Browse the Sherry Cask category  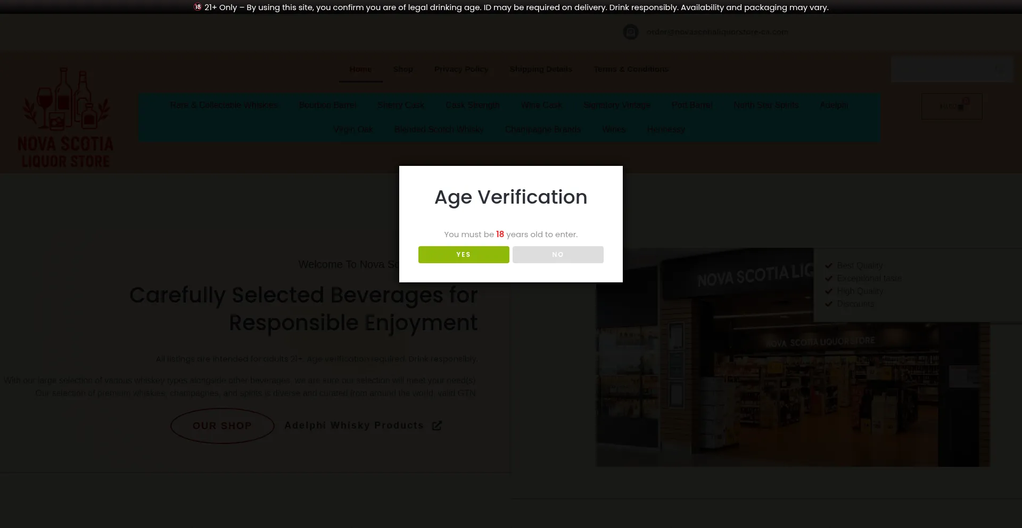tap(401, 105)
